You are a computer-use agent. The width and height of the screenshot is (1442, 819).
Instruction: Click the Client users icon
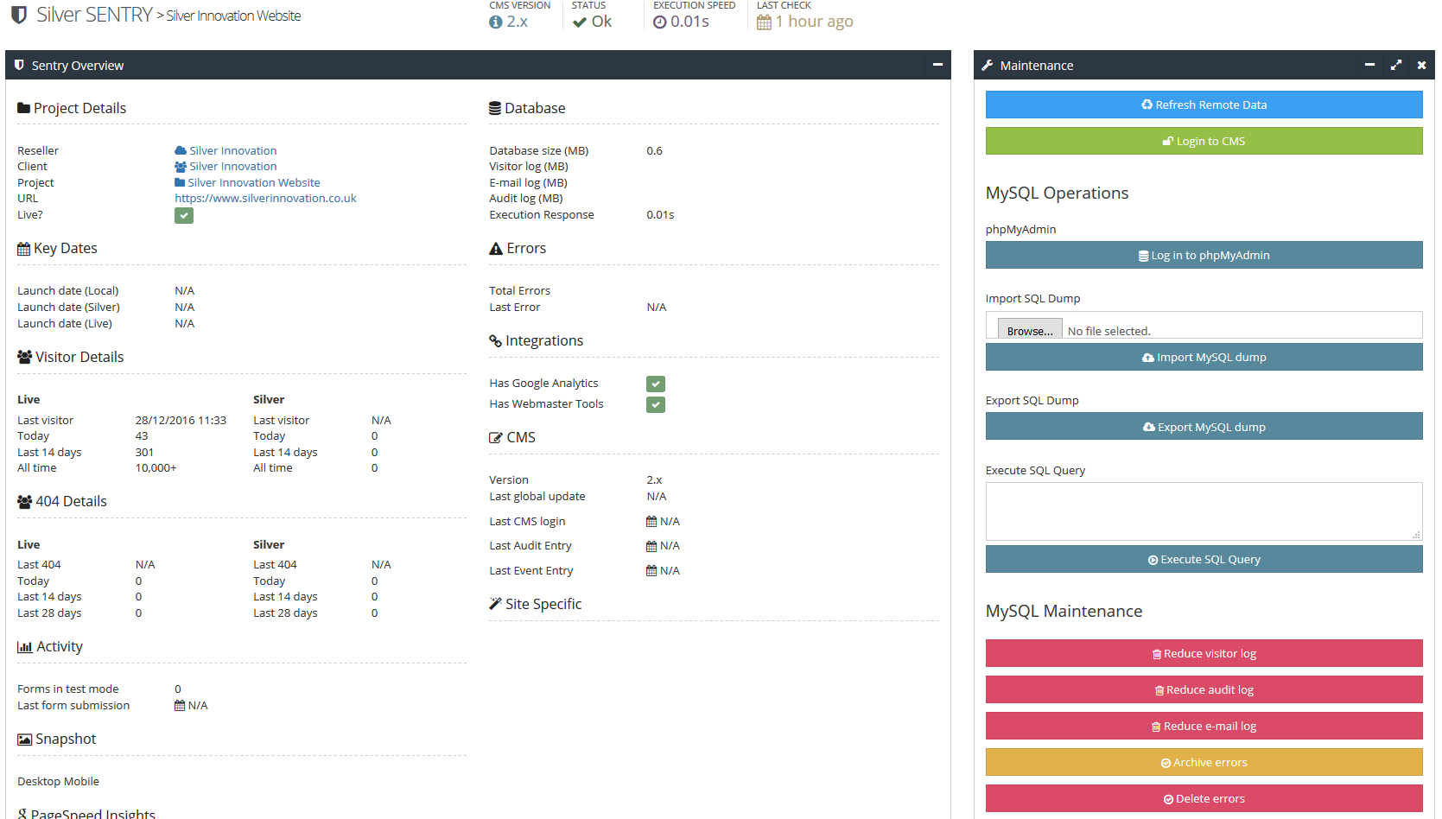181,167
